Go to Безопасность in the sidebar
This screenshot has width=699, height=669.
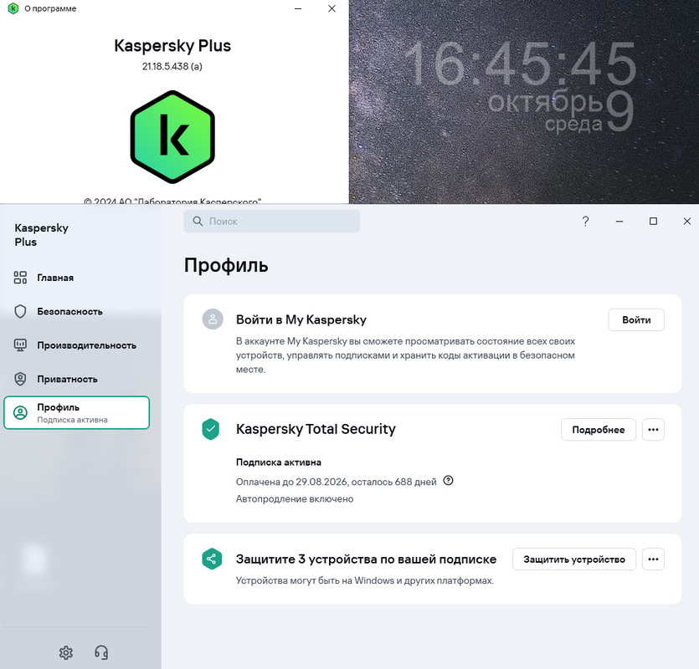pos(76,311)
